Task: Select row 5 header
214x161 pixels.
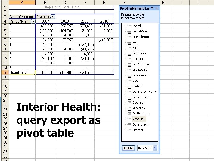Action: (5, 26)
